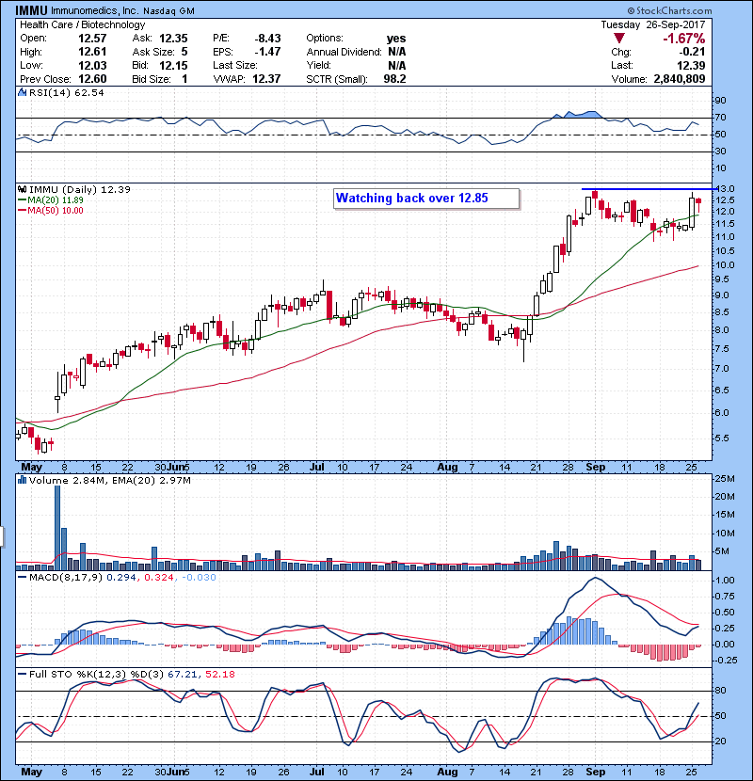Viewport: 753px width, 781px height.
Task: Click the P/E value -8.43
Action: pos(267,39)
